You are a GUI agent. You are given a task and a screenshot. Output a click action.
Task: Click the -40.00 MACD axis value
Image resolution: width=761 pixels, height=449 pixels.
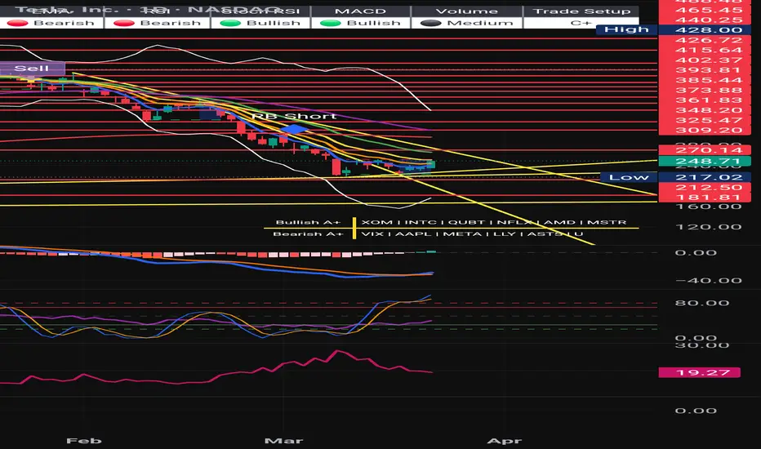pos(709,281)
